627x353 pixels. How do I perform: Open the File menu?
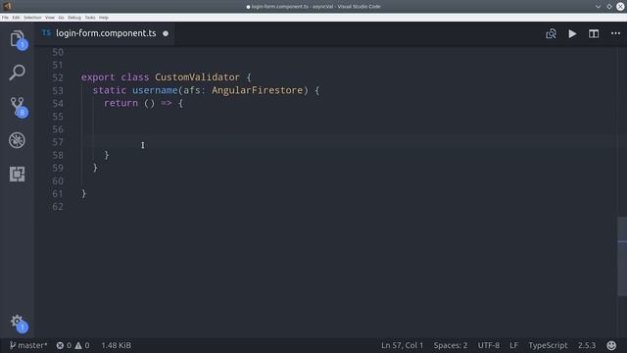click(5, 18)
